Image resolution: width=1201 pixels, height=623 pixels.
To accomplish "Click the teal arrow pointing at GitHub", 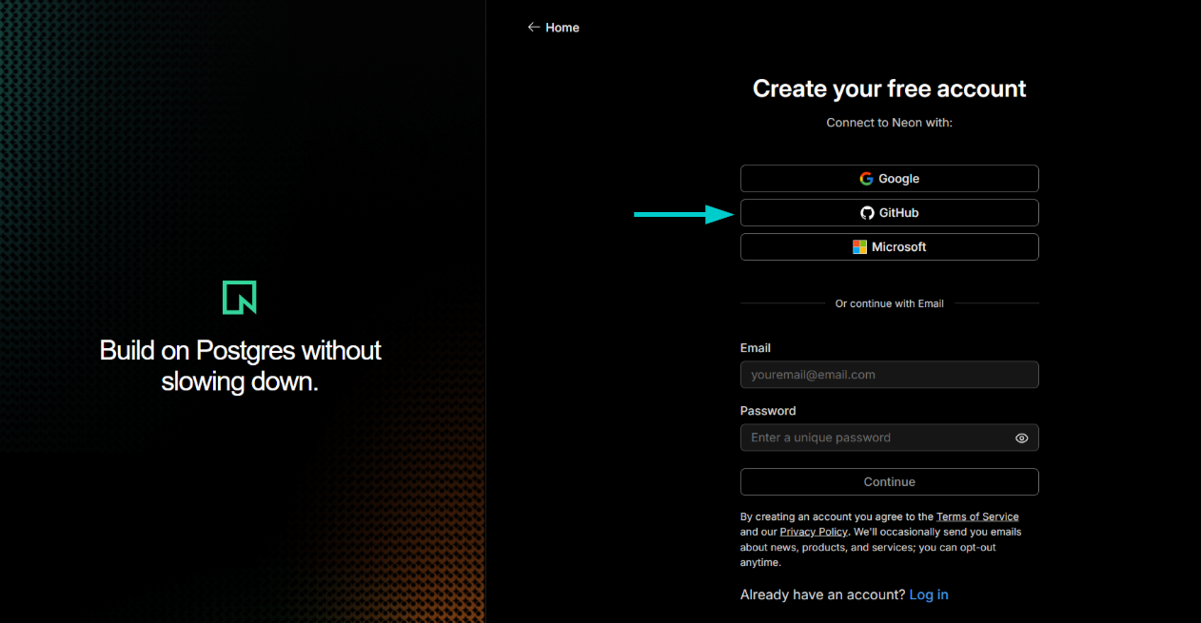I will pos(680,215).
